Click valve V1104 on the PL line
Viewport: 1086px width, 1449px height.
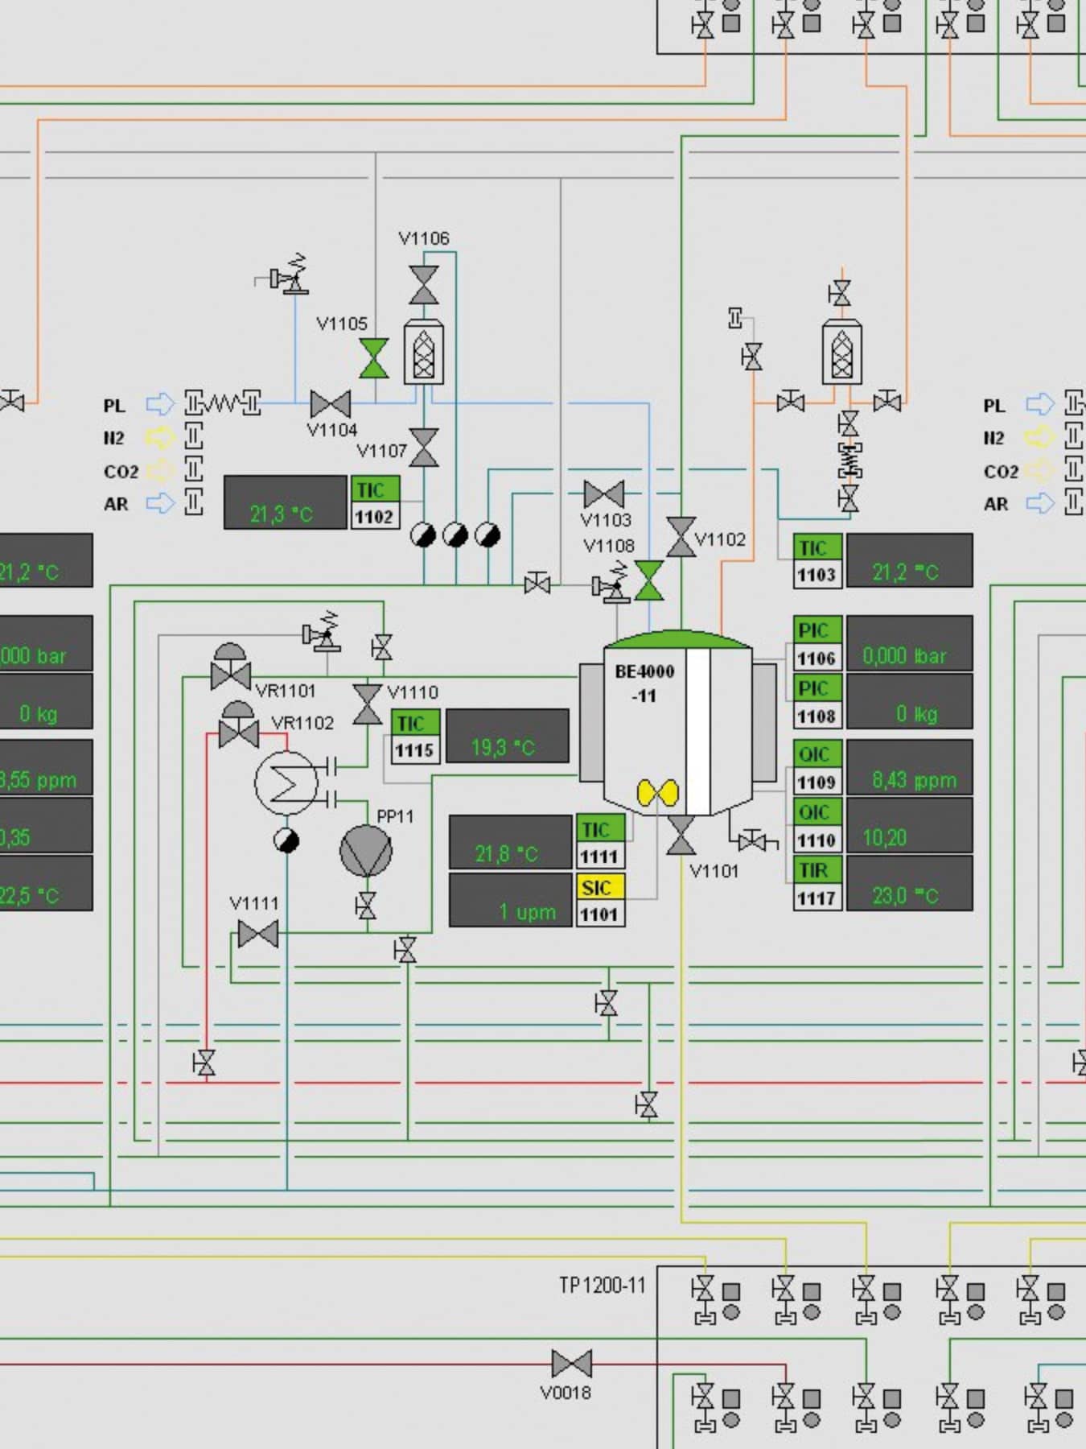[x=330, y=404]
